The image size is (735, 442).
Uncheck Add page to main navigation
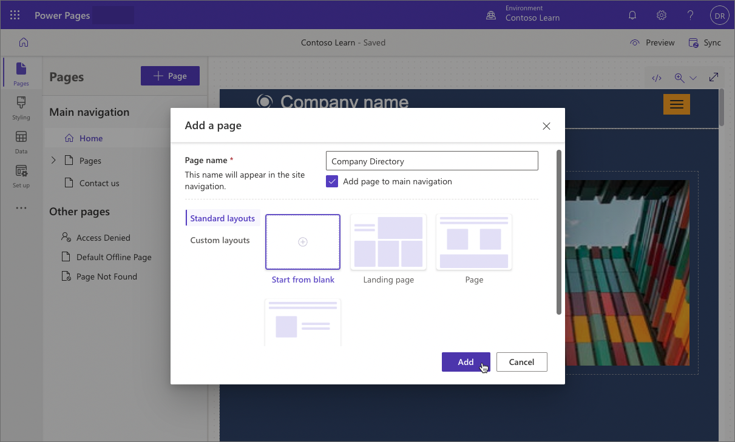click(x=332, y=181)
